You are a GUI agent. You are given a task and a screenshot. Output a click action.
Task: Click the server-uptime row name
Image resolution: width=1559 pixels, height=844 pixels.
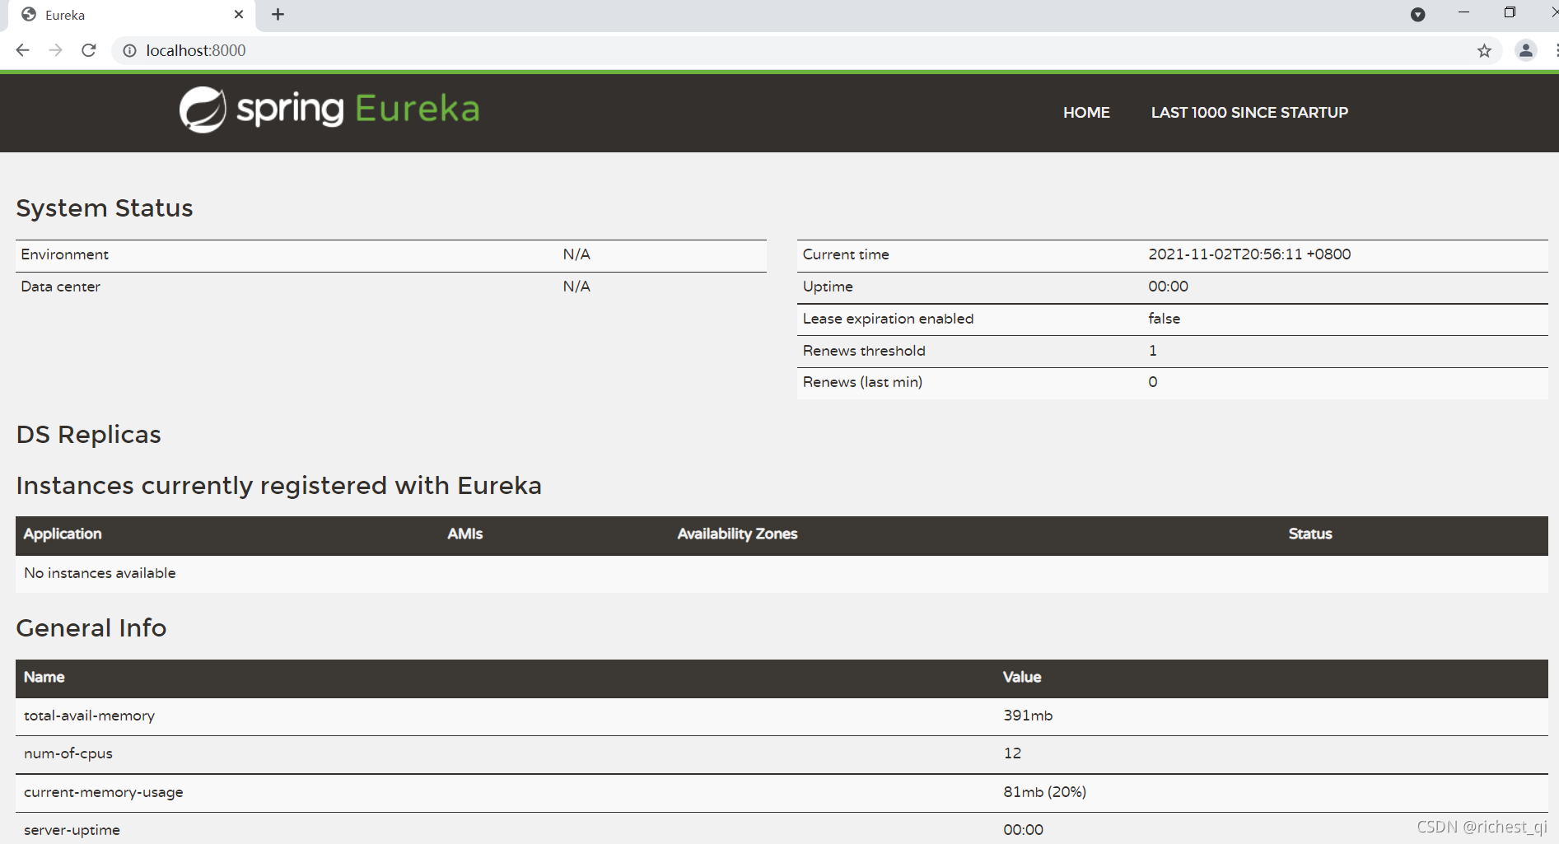click(x=72, y=830)
